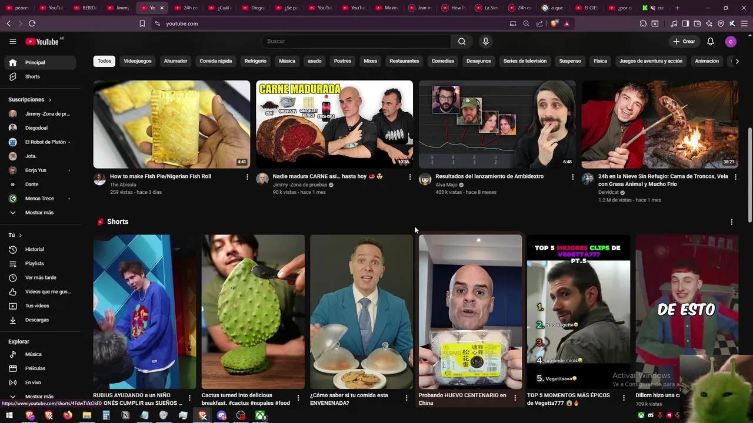The image size is (753, 423).
Task: Open Tus videos
Action: (41, 305)
